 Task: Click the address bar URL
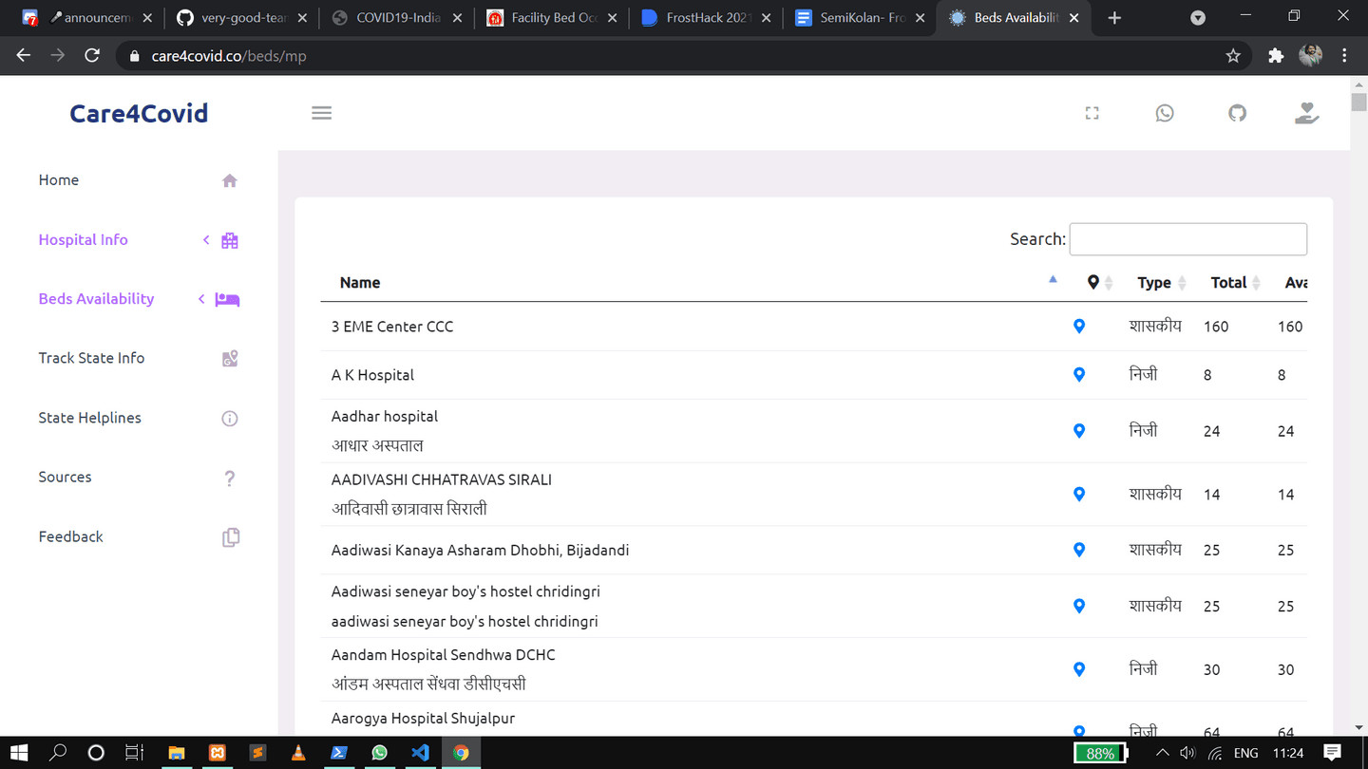click(x=229, y=56)
